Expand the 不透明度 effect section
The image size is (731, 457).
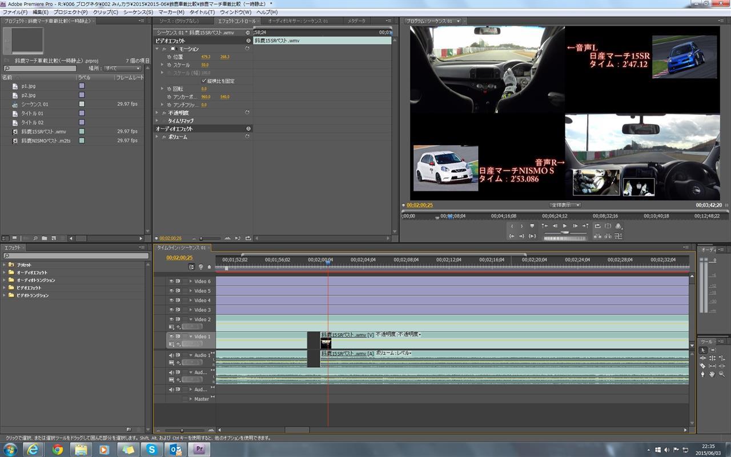pos(158,113)
